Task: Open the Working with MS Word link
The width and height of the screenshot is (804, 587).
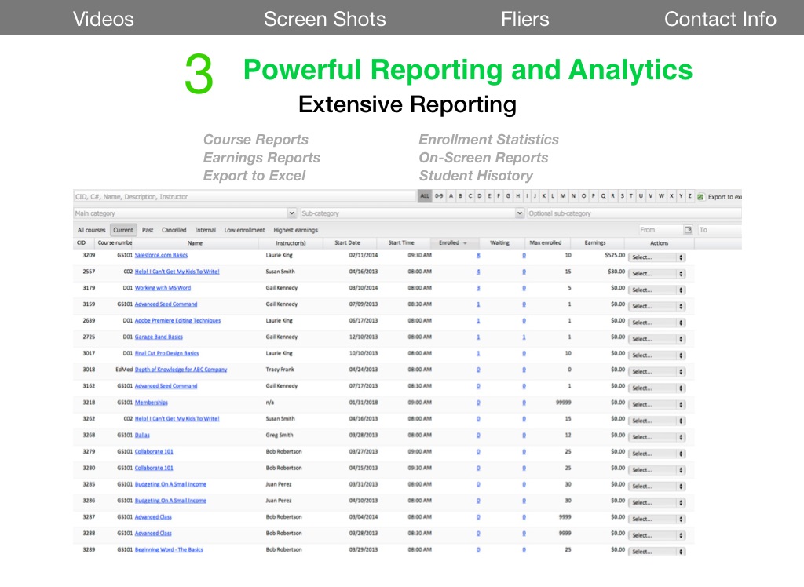Action: pyautogui.click(x=163, y=288)
